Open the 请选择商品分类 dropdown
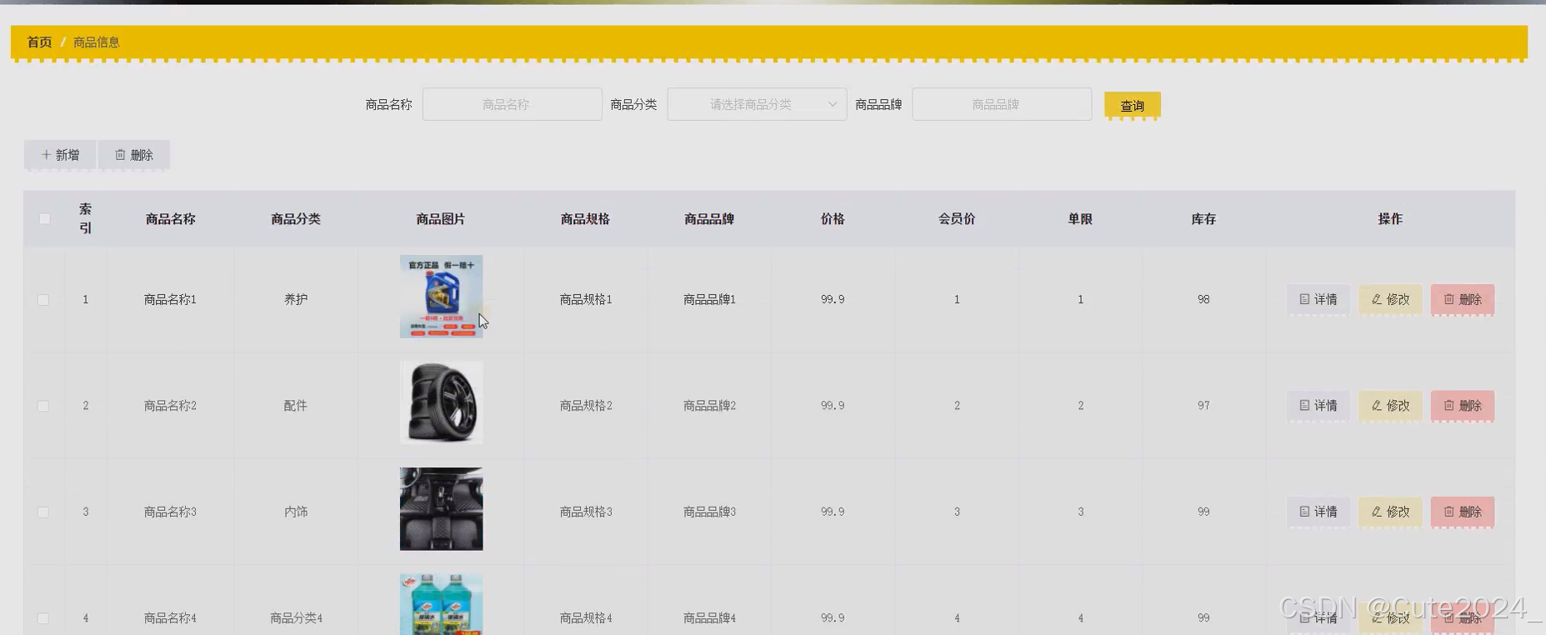The image size is (1546, 635). coord(757,104)
